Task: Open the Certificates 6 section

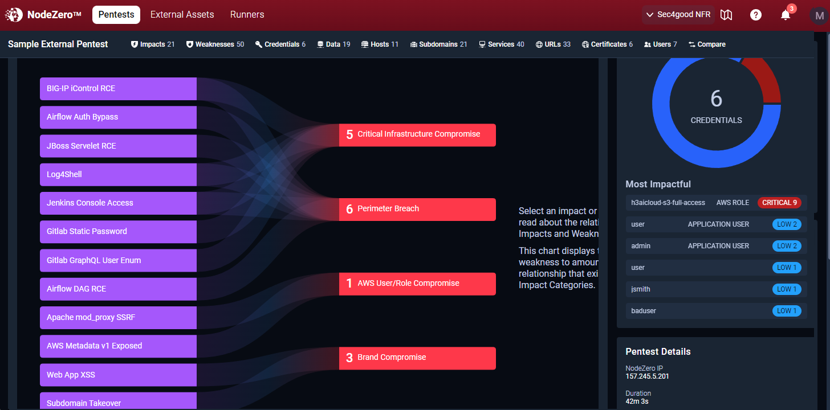Action: click(607, 44)
